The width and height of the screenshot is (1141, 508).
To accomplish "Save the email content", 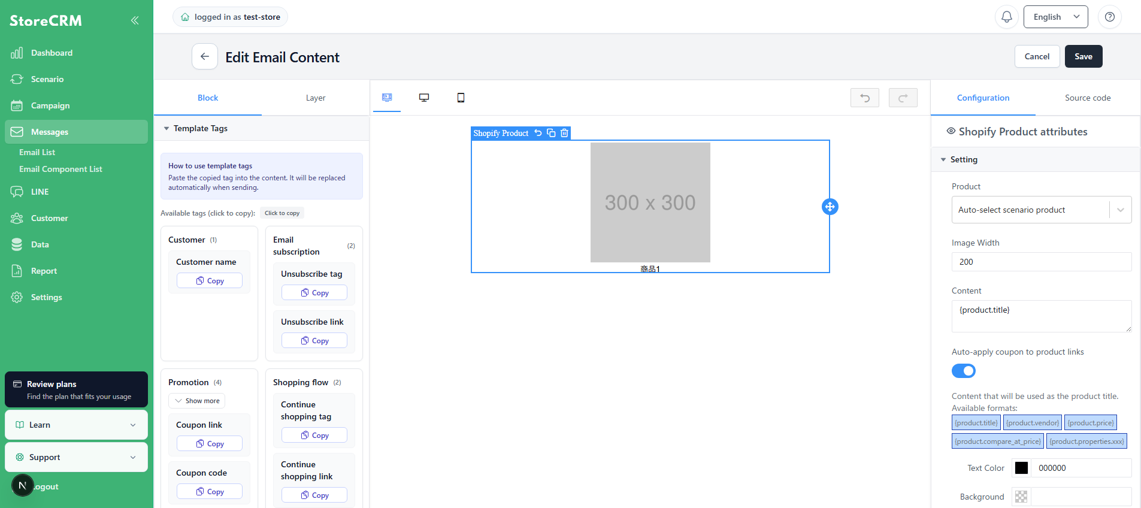I will tap(1083, 56).
